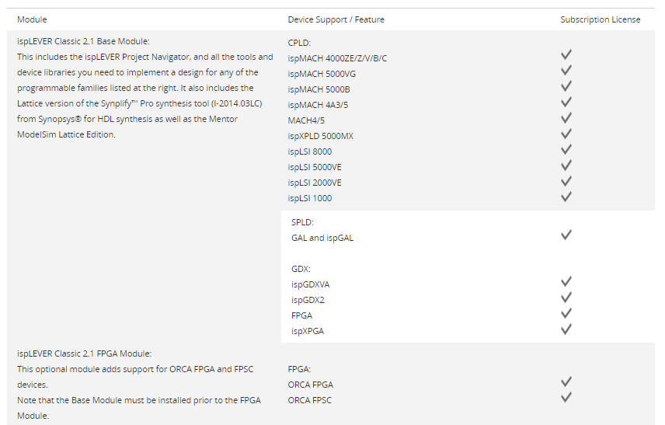
Task: Click the checkmark next to ispXPLD 5000MX
Action: tap(566, 134)
